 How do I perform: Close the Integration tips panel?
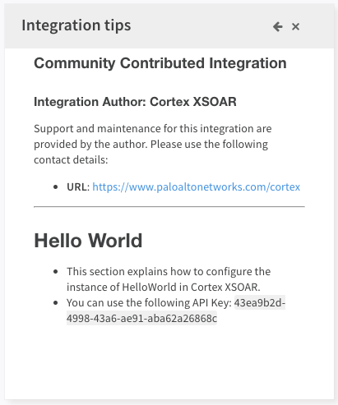click(295, 26)
